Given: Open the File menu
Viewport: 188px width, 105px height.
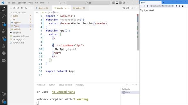Looking at the screenshot, I should point(8,3).
